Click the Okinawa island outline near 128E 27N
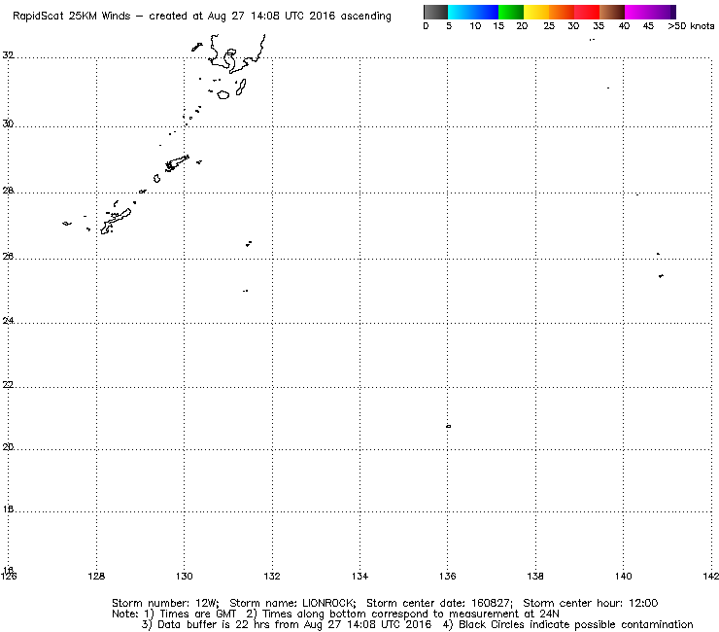The image size is (719, 632). click(x=116, y=222)
